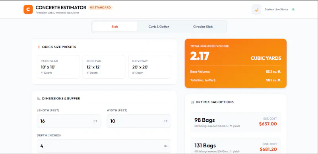The height and width of the screenshot is (154, 318).
Task: Click the Base Volume 53.3 cu. ft. value
Action: [x=273, y=72]
